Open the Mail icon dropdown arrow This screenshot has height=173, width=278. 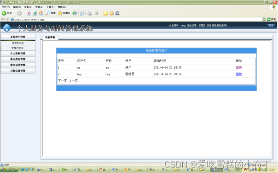tap(85, 13)
